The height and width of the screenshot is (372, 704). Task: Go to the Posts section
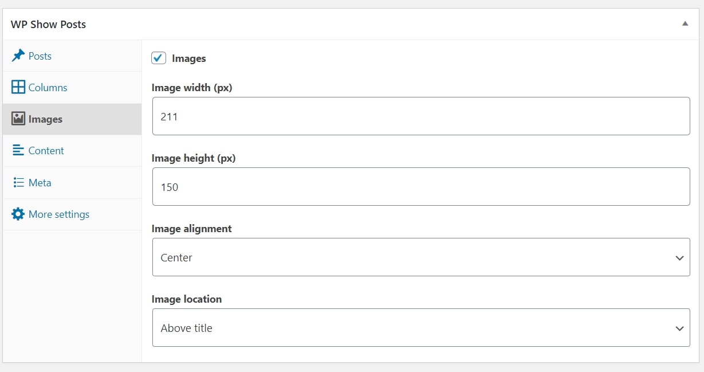point(39,55)
